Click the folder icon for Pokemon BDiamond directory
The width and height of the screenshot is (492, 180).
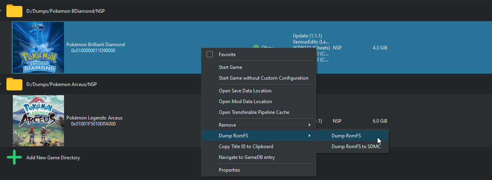coord(14,11)
